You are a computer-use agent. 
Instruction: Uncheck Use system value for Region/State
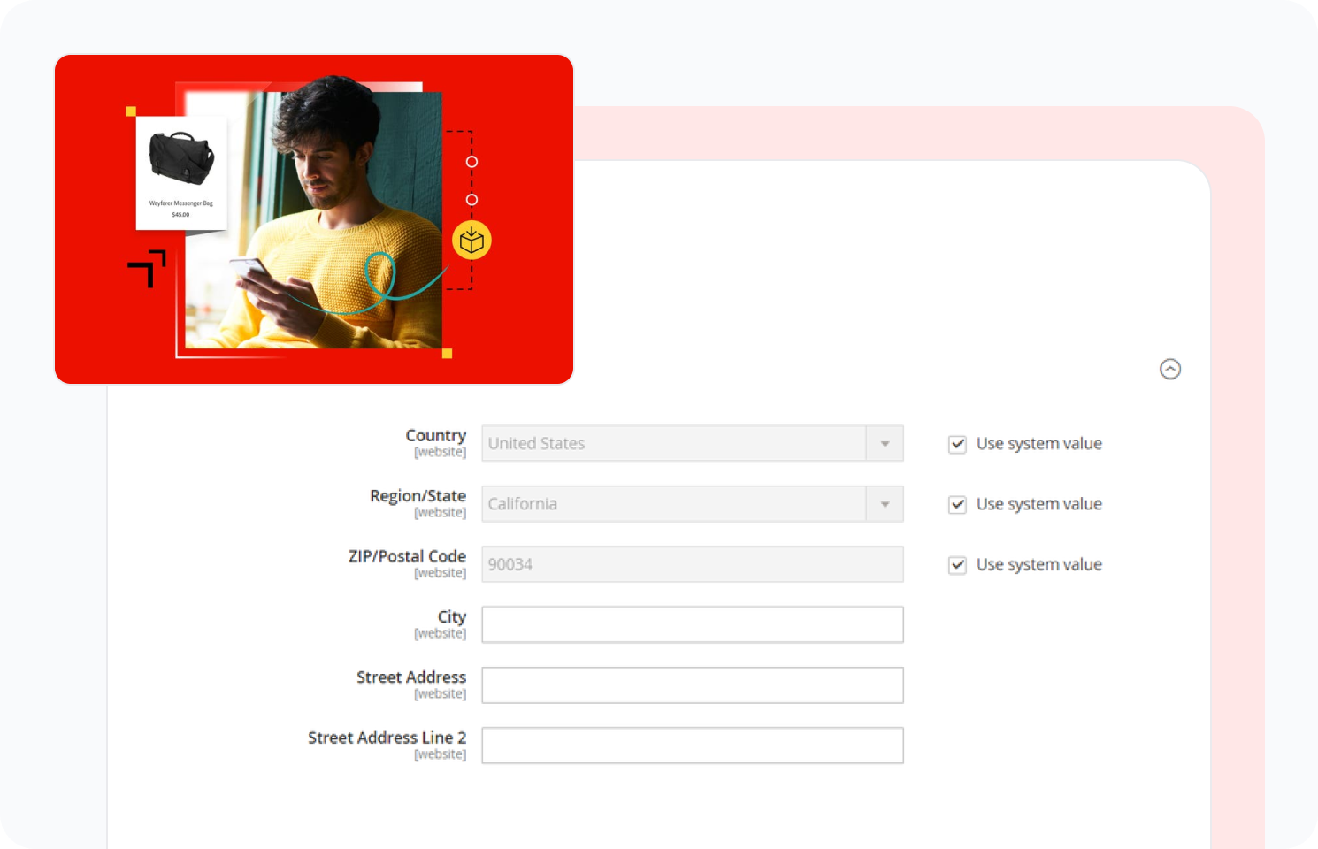pyautogui.click(x=957, y=504)
